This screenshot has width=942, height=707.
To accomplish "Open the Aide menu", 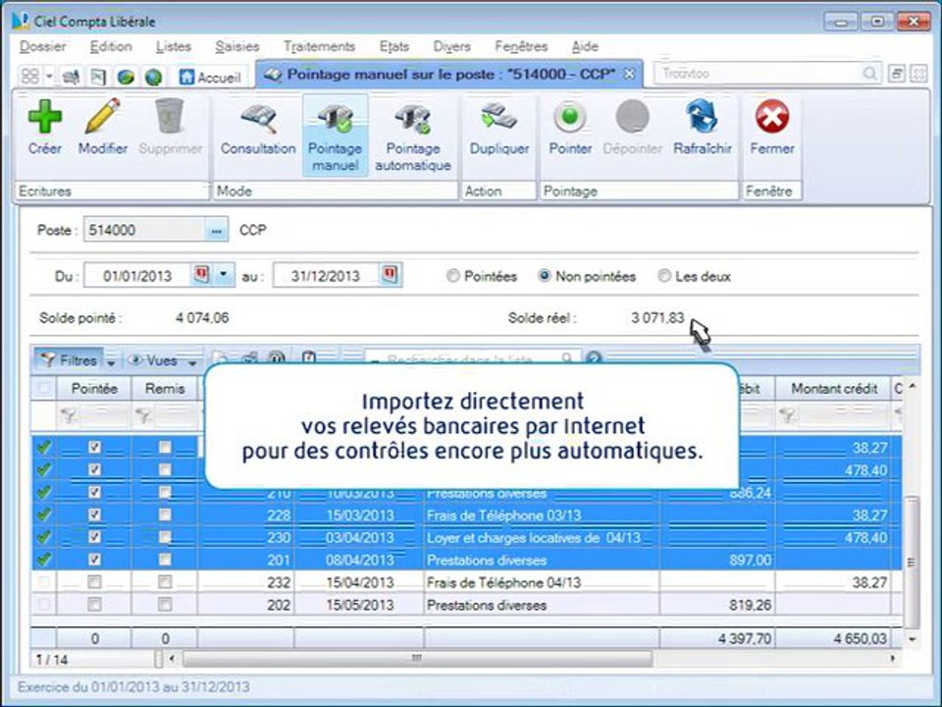I will coord(585,46).
